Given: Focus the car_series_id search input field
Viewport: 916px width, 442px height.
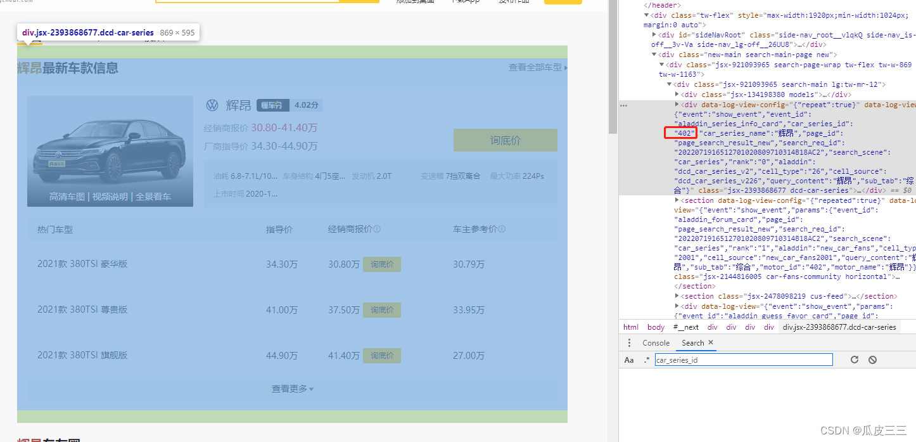Looking at the screenshot, I should [x=744, y=360].
